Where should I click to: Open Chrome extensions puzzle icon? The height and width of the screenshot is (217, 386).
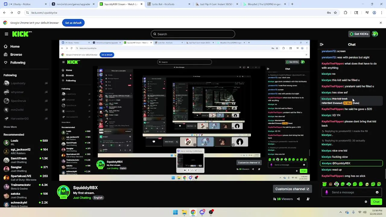click(346, 13)
